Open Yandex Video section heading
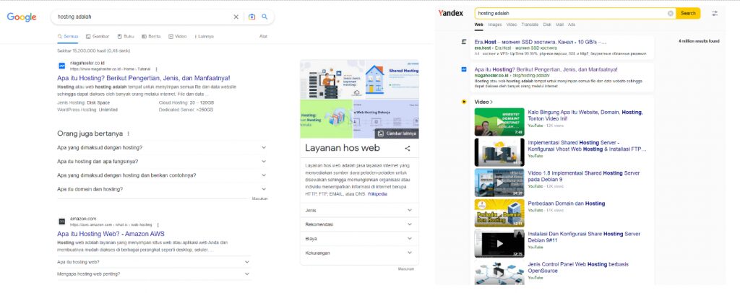The height and width of the screenshot is (293, 740). [x=483, y=102]
